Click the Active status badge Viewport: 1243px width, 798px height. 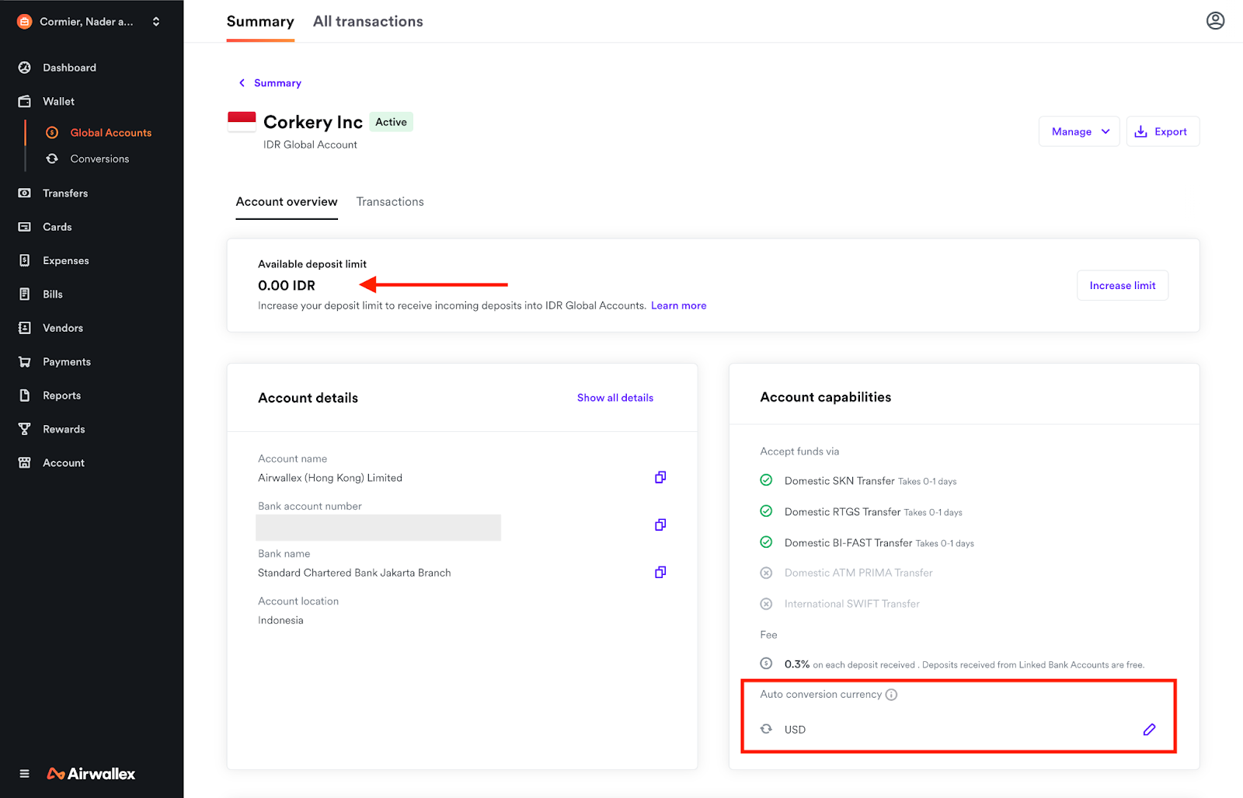point(391,122)
